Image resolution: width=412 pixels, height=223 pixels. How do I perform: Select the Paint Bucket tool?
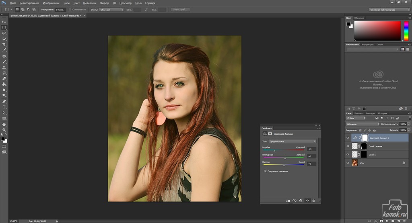pos(4,84)
